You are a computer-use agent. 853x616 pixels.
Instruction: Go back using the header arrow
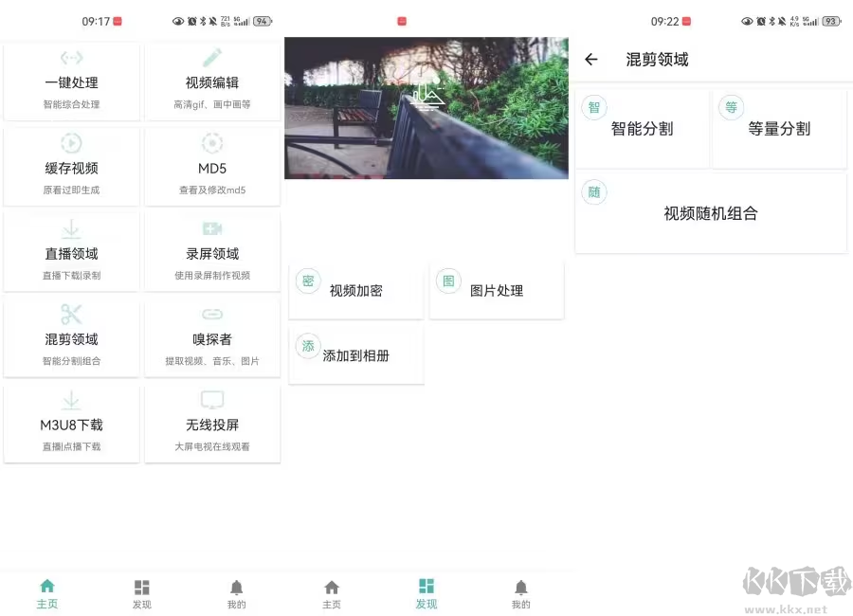click(591, 60)
